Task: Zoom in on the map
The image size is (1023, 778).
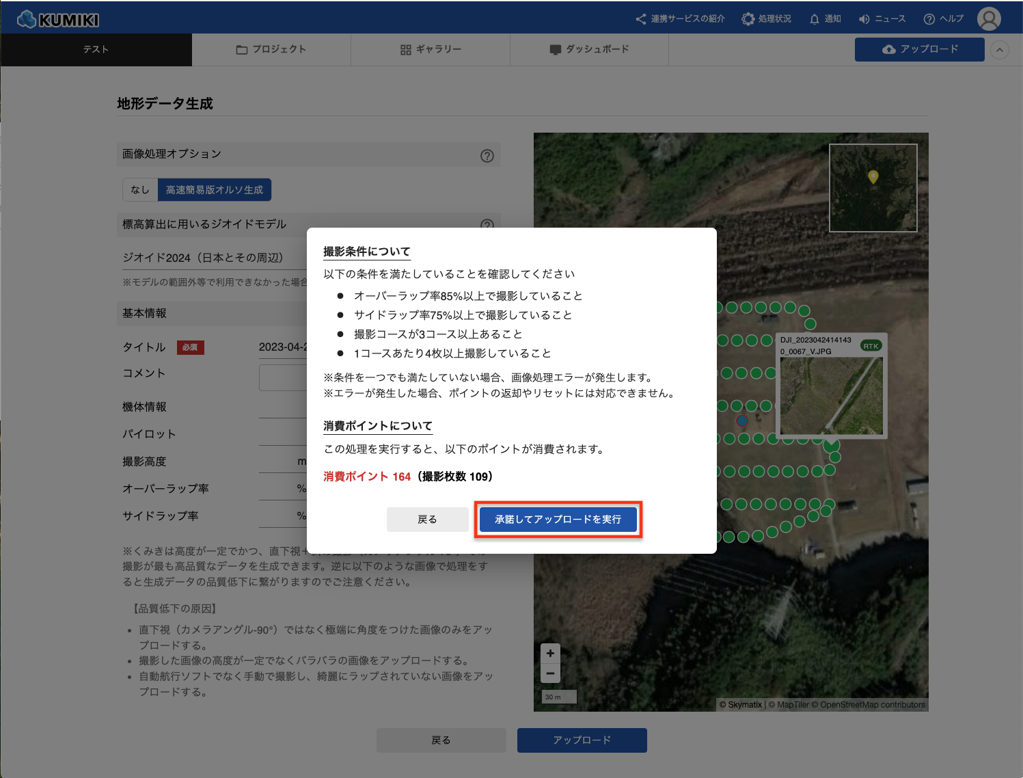Action: coord(550,654)
